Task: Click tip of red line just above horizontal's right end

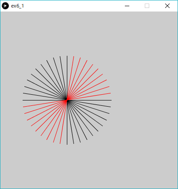Action: click(x=110, y=93)
